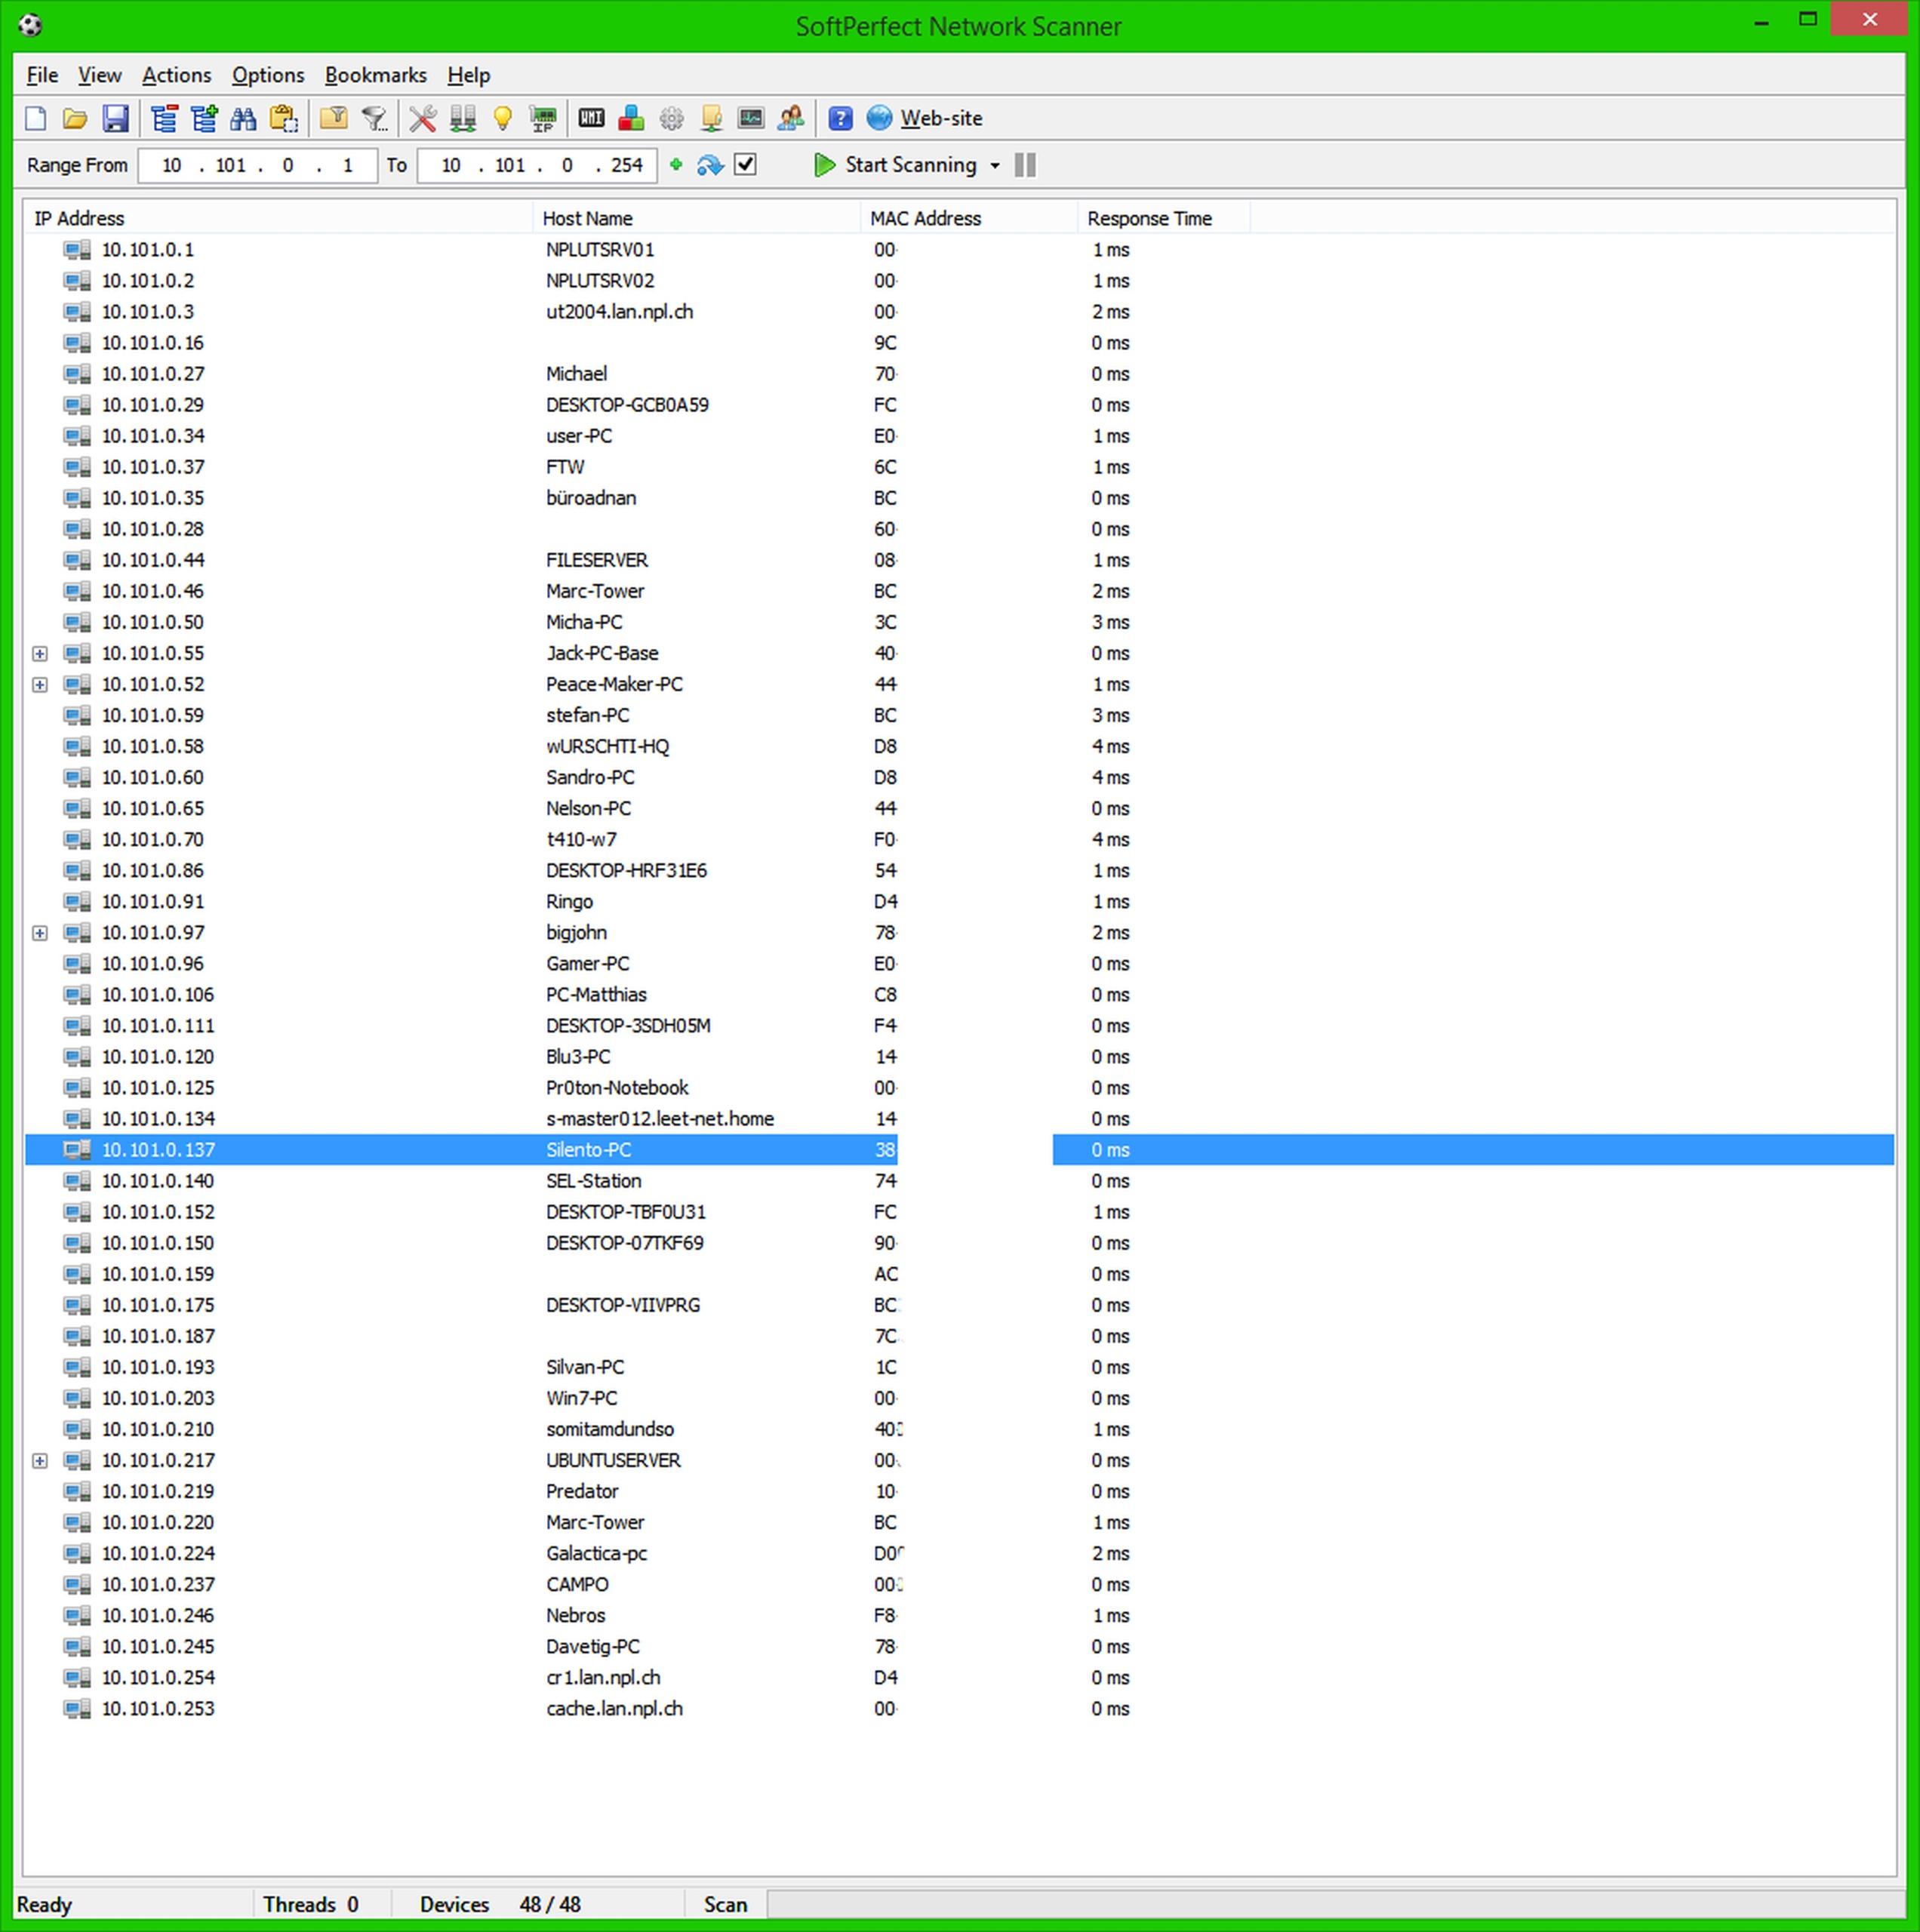Expand the 10.101.0.55 tree node

click(x=40, y=654)
